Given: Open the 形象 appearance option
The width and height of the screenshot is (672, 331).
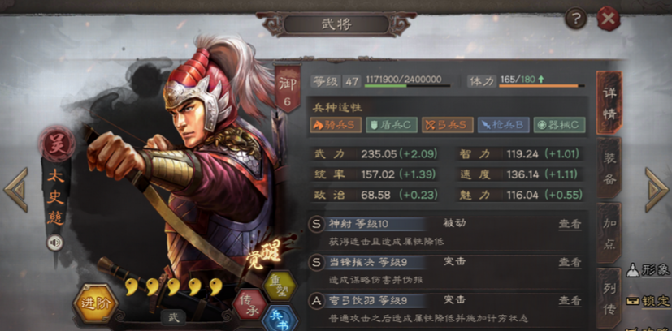Looking at the screenshot, I should (x=648, y=270).
